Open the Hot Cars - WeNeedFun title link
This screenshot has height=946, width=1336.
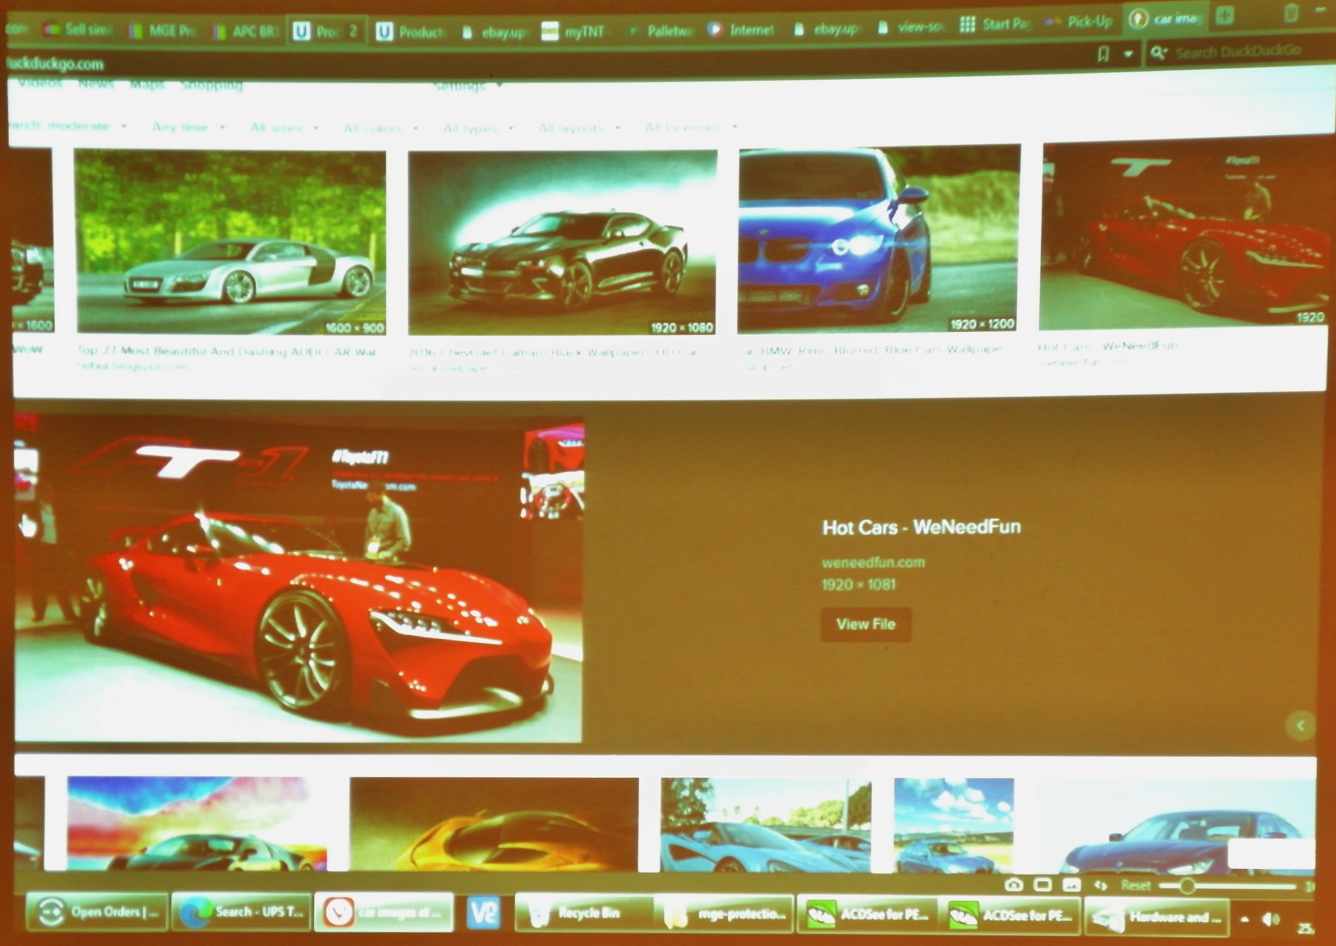pyautogui.click(x=921, y=527)
